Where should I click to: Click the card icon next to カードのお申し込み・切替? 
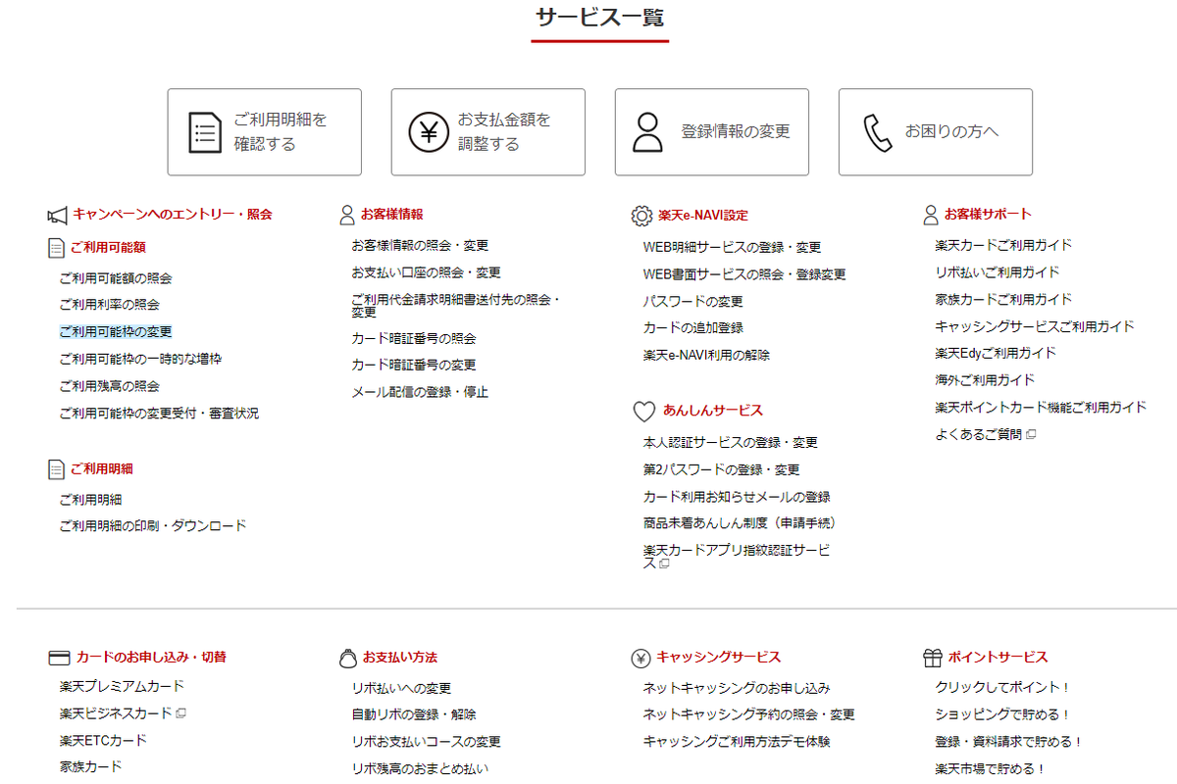coord(58,658)
